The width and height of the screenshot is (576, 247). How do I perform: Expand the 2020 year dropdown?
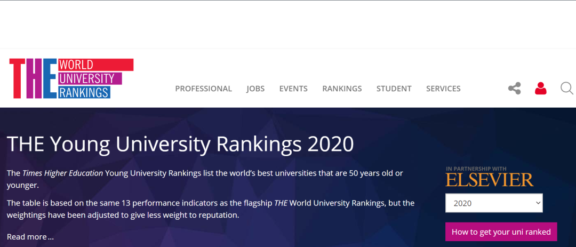494,203
